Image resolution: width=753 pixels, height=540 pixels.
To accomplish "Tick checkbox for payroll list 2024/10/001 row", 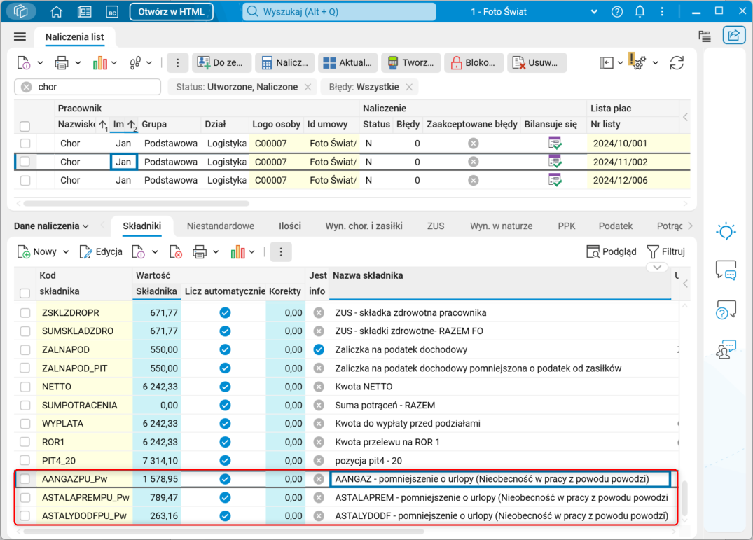I will pos(25,144).
